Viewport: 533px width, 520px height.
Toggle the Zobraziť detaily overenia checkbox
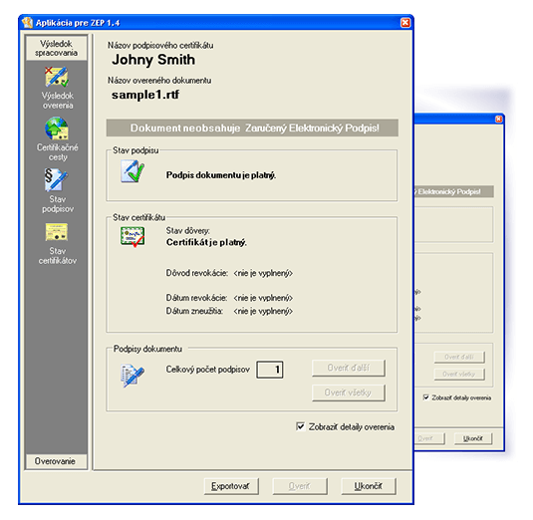[x=300, y=426]
